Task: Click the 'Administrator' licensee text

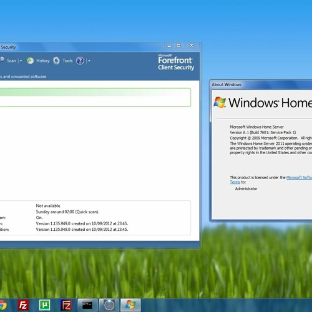Action: (x=246, y=188)
